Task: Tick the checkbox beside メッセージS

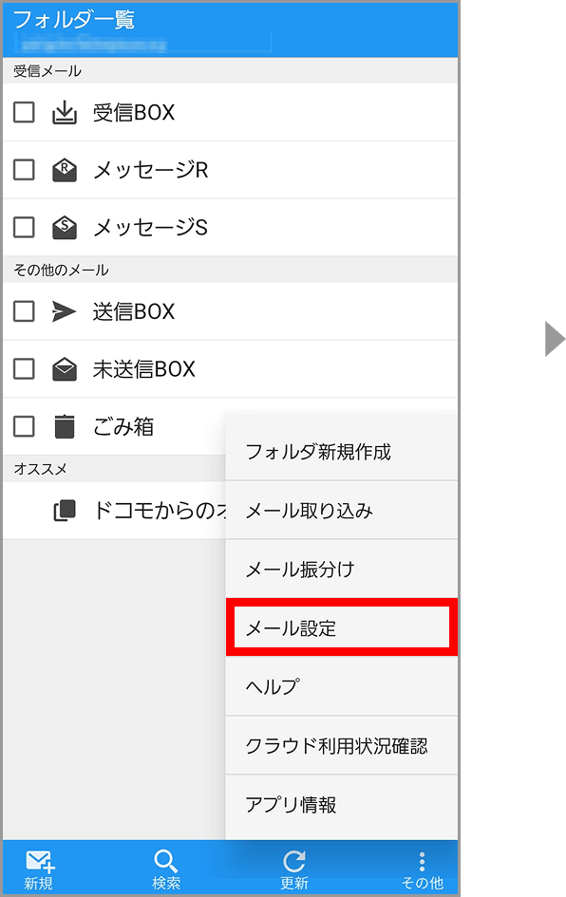Action: pyautogui.click(x=24, y=227)
